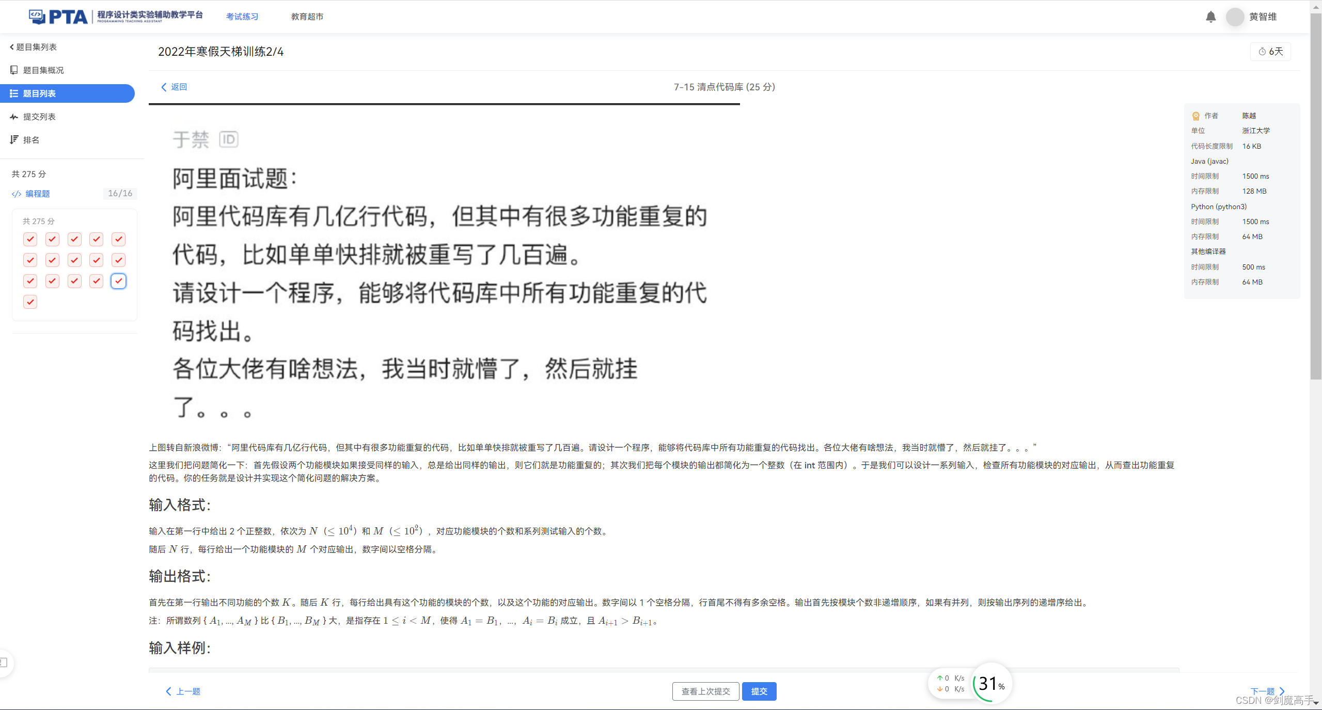Click 查看上次提交 to review last submission
This screenshot has height=710, width=1322.
tap(705, 691)
